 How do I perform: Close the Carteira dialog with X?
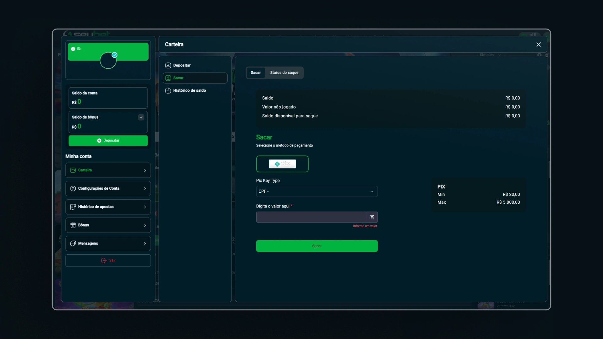click(538, 45)
